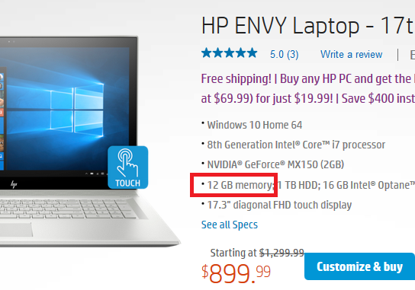This screenshot has width=415, height=290.
Task: Click the 12 GB memory spec highlighted
Action: click(x=240, y=185)
